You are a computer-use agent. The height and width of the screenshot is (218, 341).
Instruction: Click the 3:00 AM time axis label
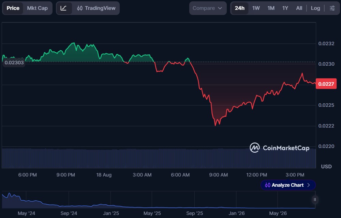(x=142, y=175)
